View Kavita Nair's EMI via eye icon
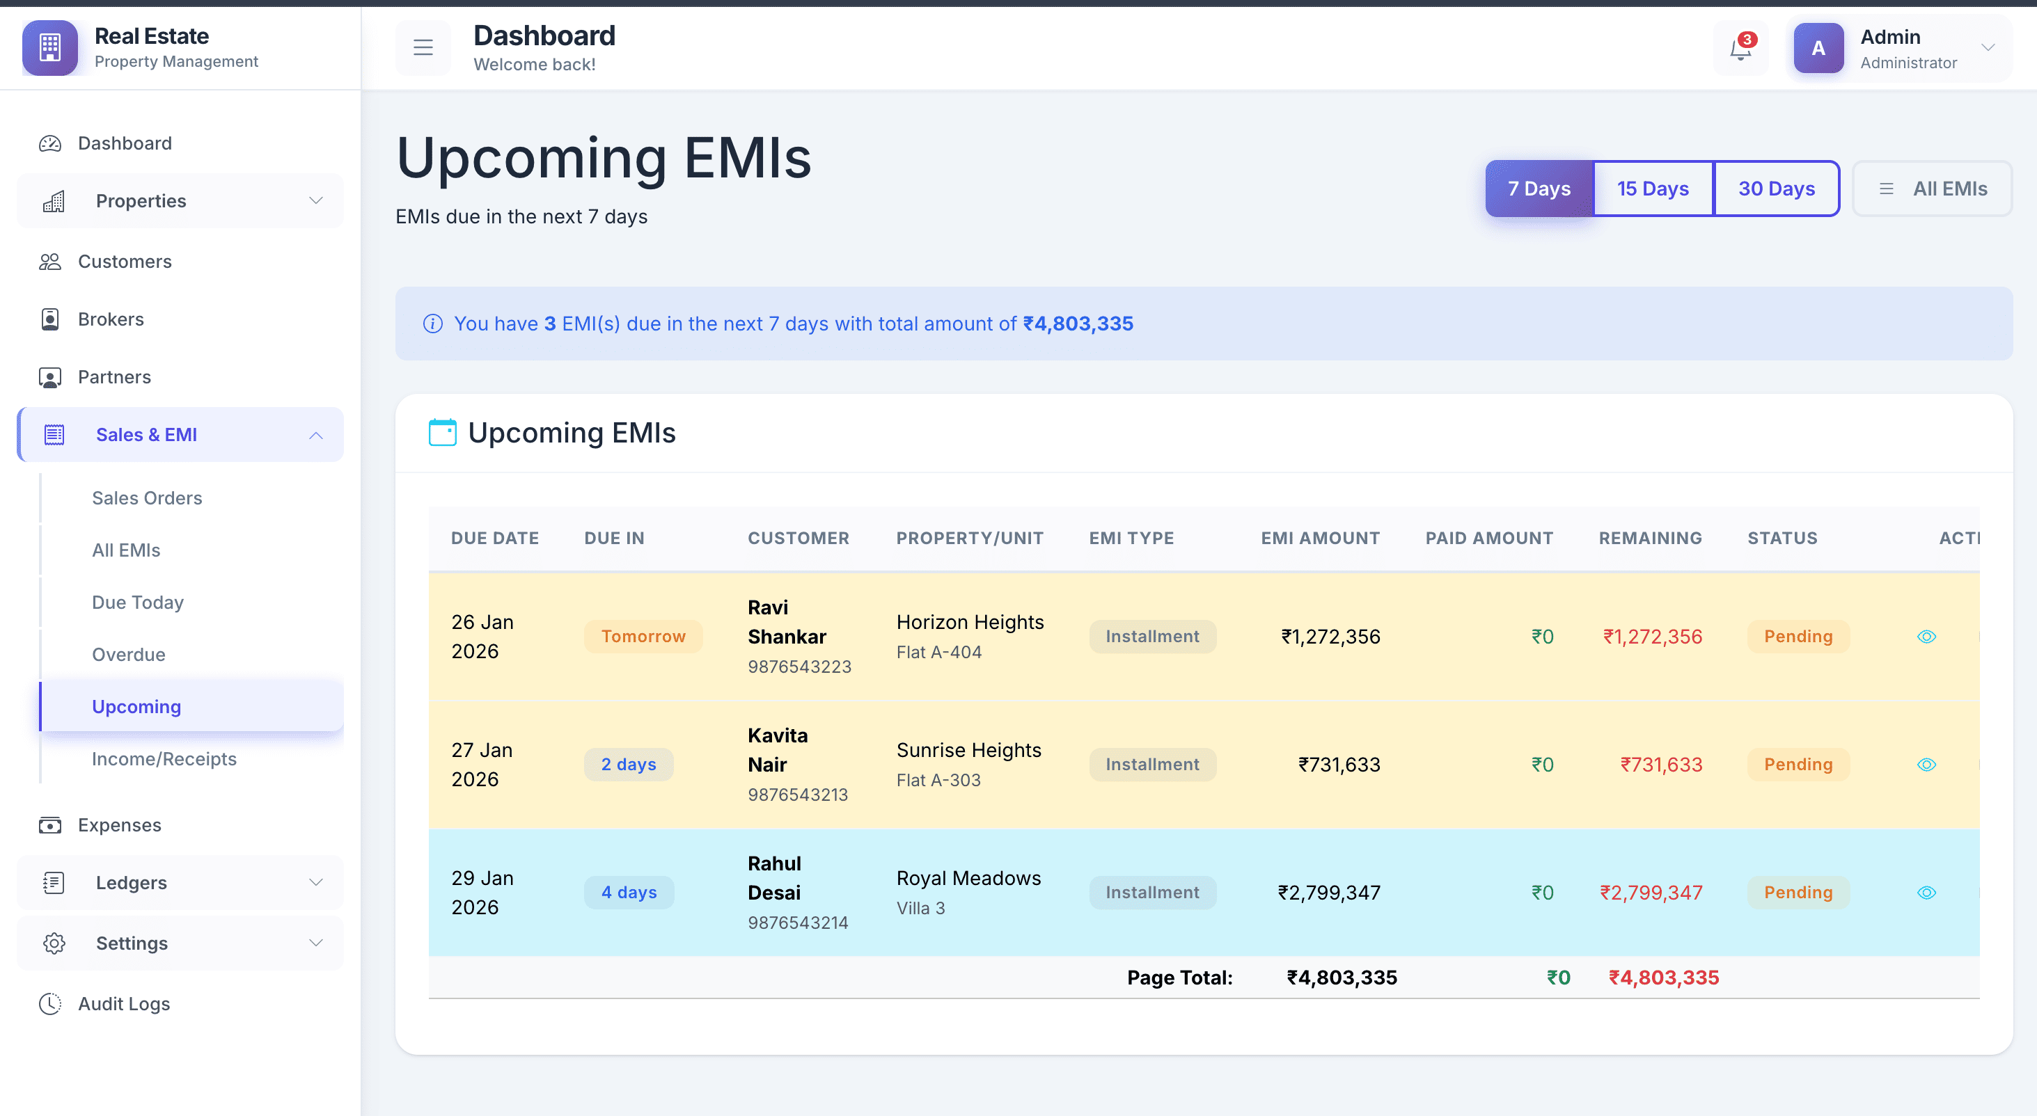Image resolution: width=2037 pixels, height=1116 pixels. [x=1926, y=764]
